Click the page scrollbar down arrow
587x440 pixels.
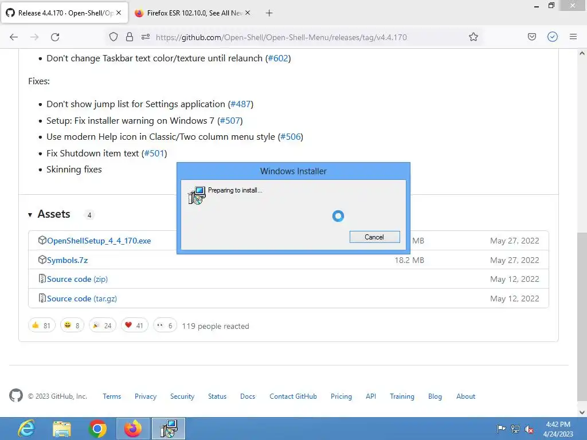pyautogui.click(x=582, y=412)
